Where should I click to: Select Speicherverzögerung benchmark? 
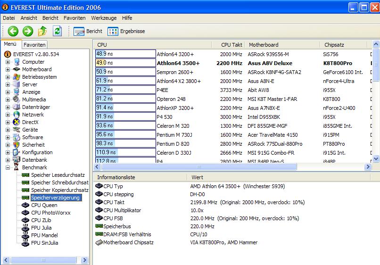pos(56,198)
